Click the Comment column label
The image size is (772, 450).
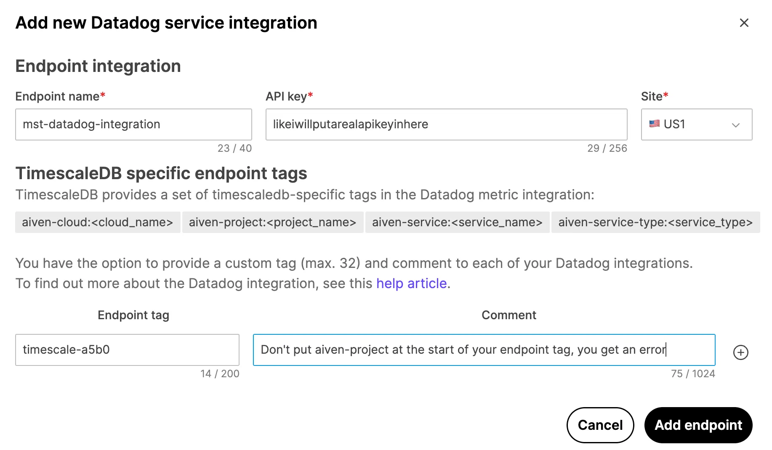(x=509, y=315)
